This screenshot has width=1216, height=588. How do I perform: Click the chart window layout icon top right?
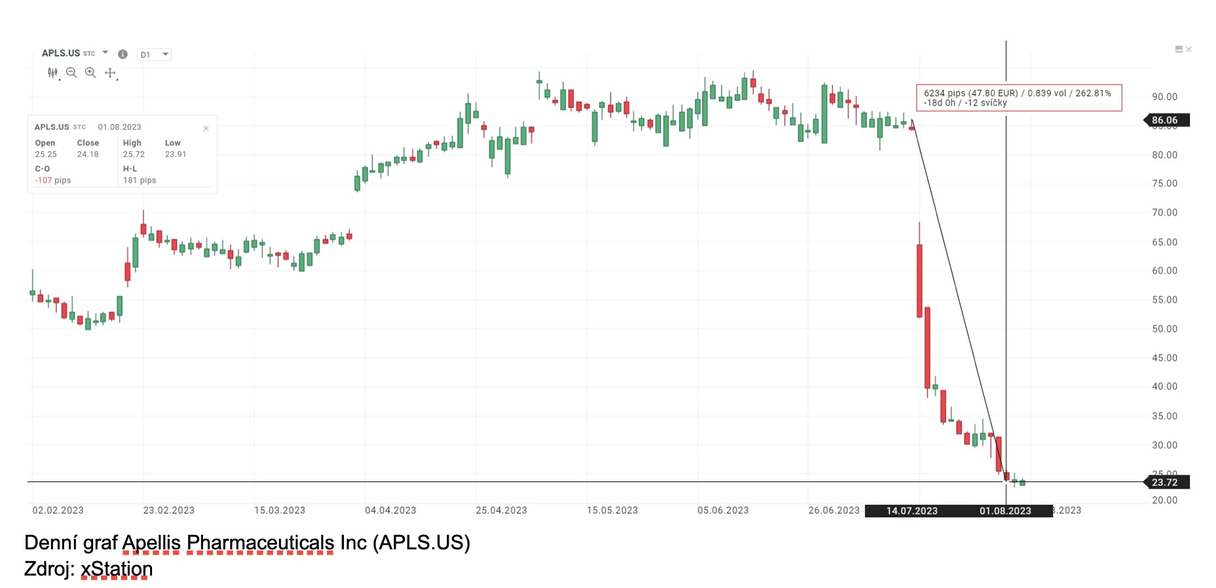tap(1178, 48)
